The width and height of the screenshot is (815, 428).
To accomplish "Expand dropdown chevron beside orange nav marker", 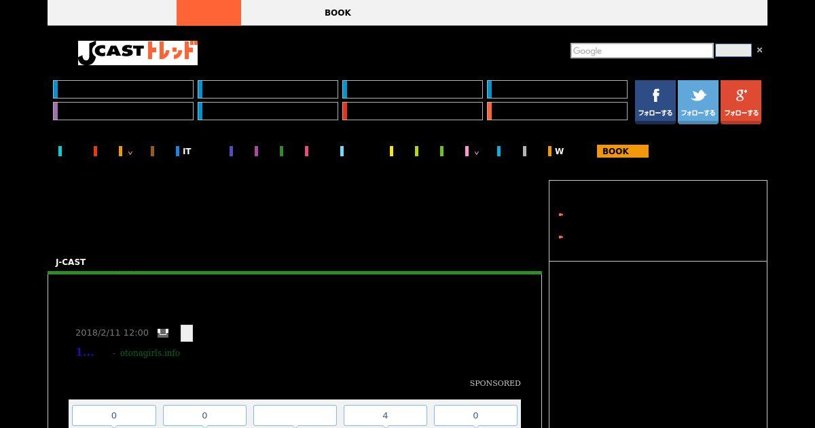I will point(130,153).
